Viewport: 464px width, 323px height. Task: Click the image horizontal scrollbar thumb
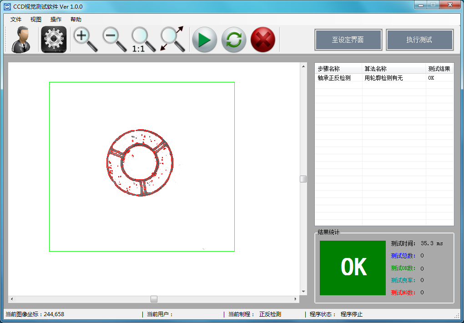point(154,299)
